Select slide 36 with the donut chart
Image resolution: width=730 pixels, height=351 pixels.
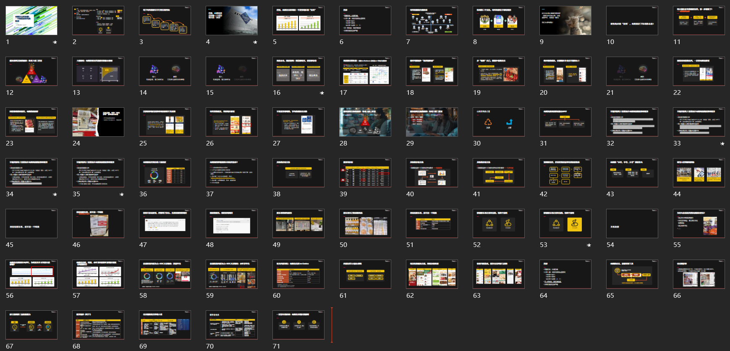coord(165,173)
